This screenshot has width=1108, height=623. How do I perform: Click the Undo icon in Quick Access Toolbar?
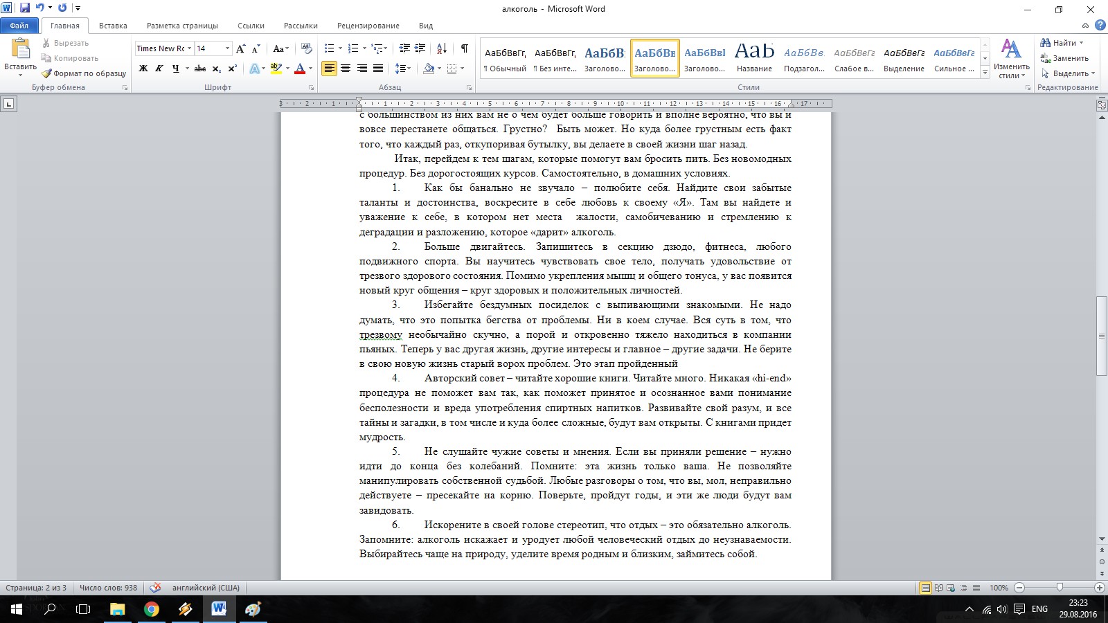pyautogui.click(x=40, y=8)
